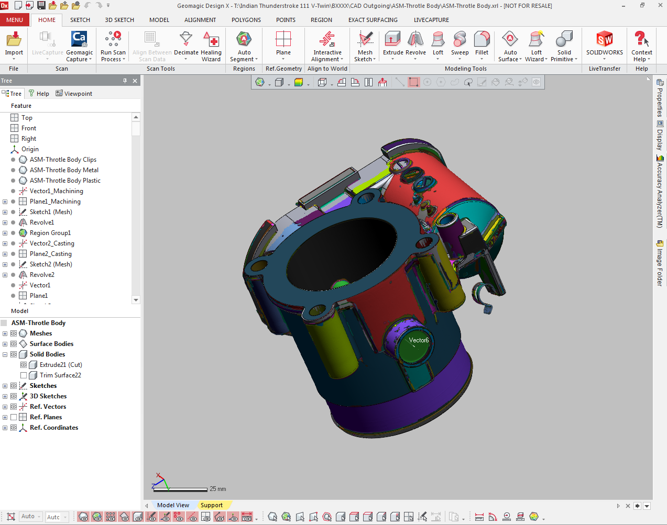Open the Accuracy Analyzer side panel
This screenshot has width=667, height=525.
tap(660, 191)
